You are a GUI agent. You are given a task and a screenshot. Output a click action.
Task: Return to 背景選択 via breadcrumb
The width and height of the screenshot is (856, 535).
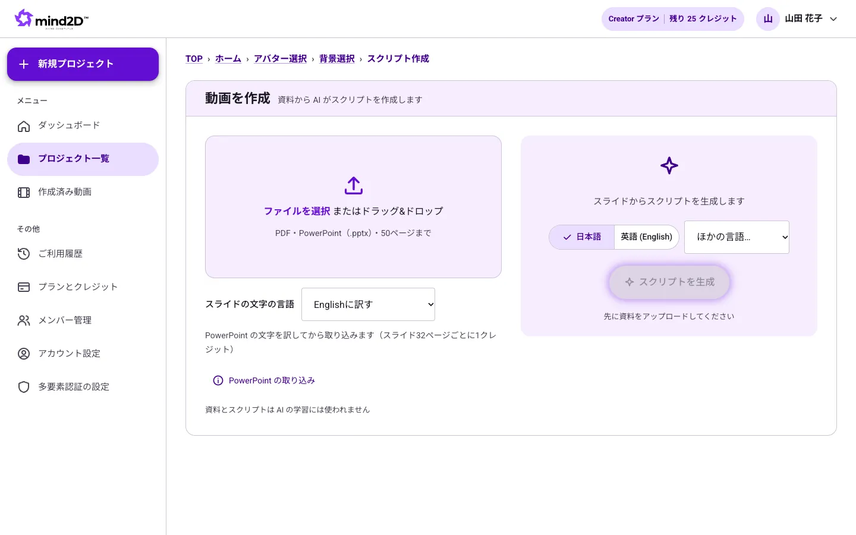point(337,59)
